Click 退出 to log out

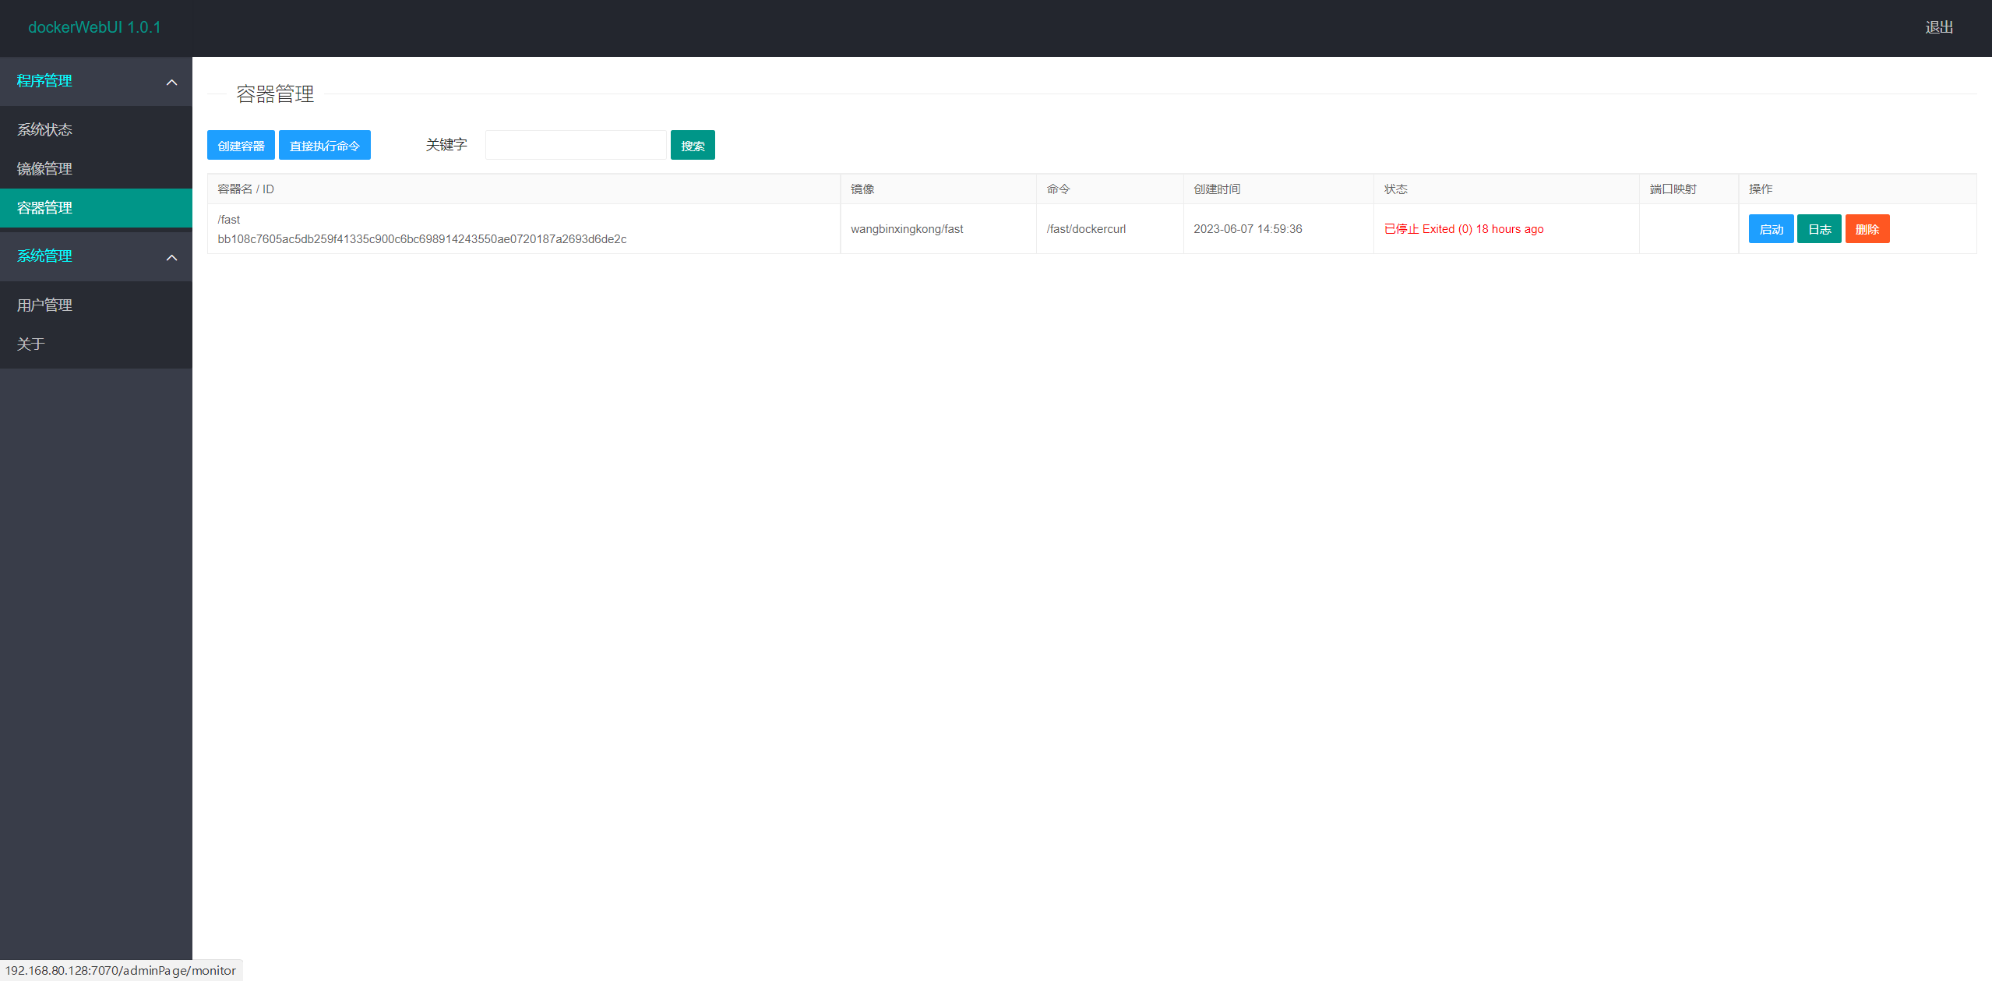click(x=1939, y=27)
